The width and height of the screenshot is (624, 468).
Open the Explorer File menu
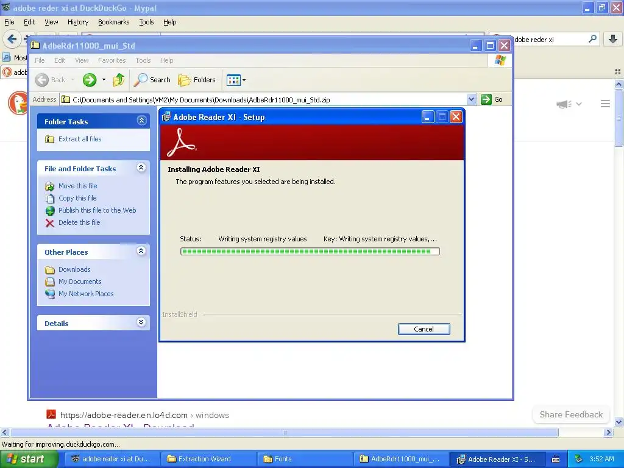click(x=40, y=60)
